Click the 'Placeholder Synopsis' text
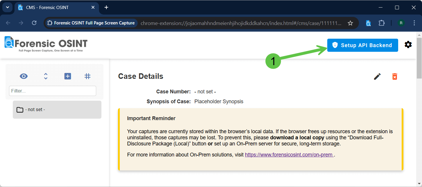422x187 pixels. pyautogui.click(x=219, y=101)
